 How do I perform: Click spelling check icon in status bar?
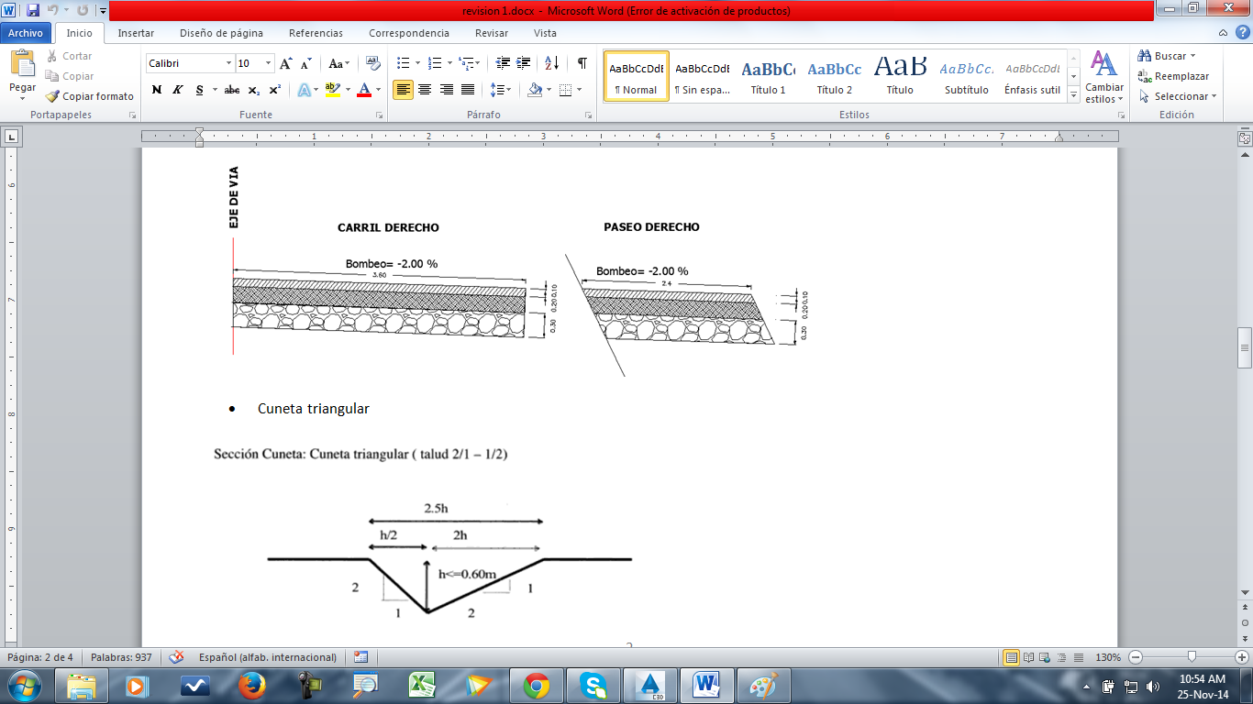pyautogui.click(x=176, y=657)
